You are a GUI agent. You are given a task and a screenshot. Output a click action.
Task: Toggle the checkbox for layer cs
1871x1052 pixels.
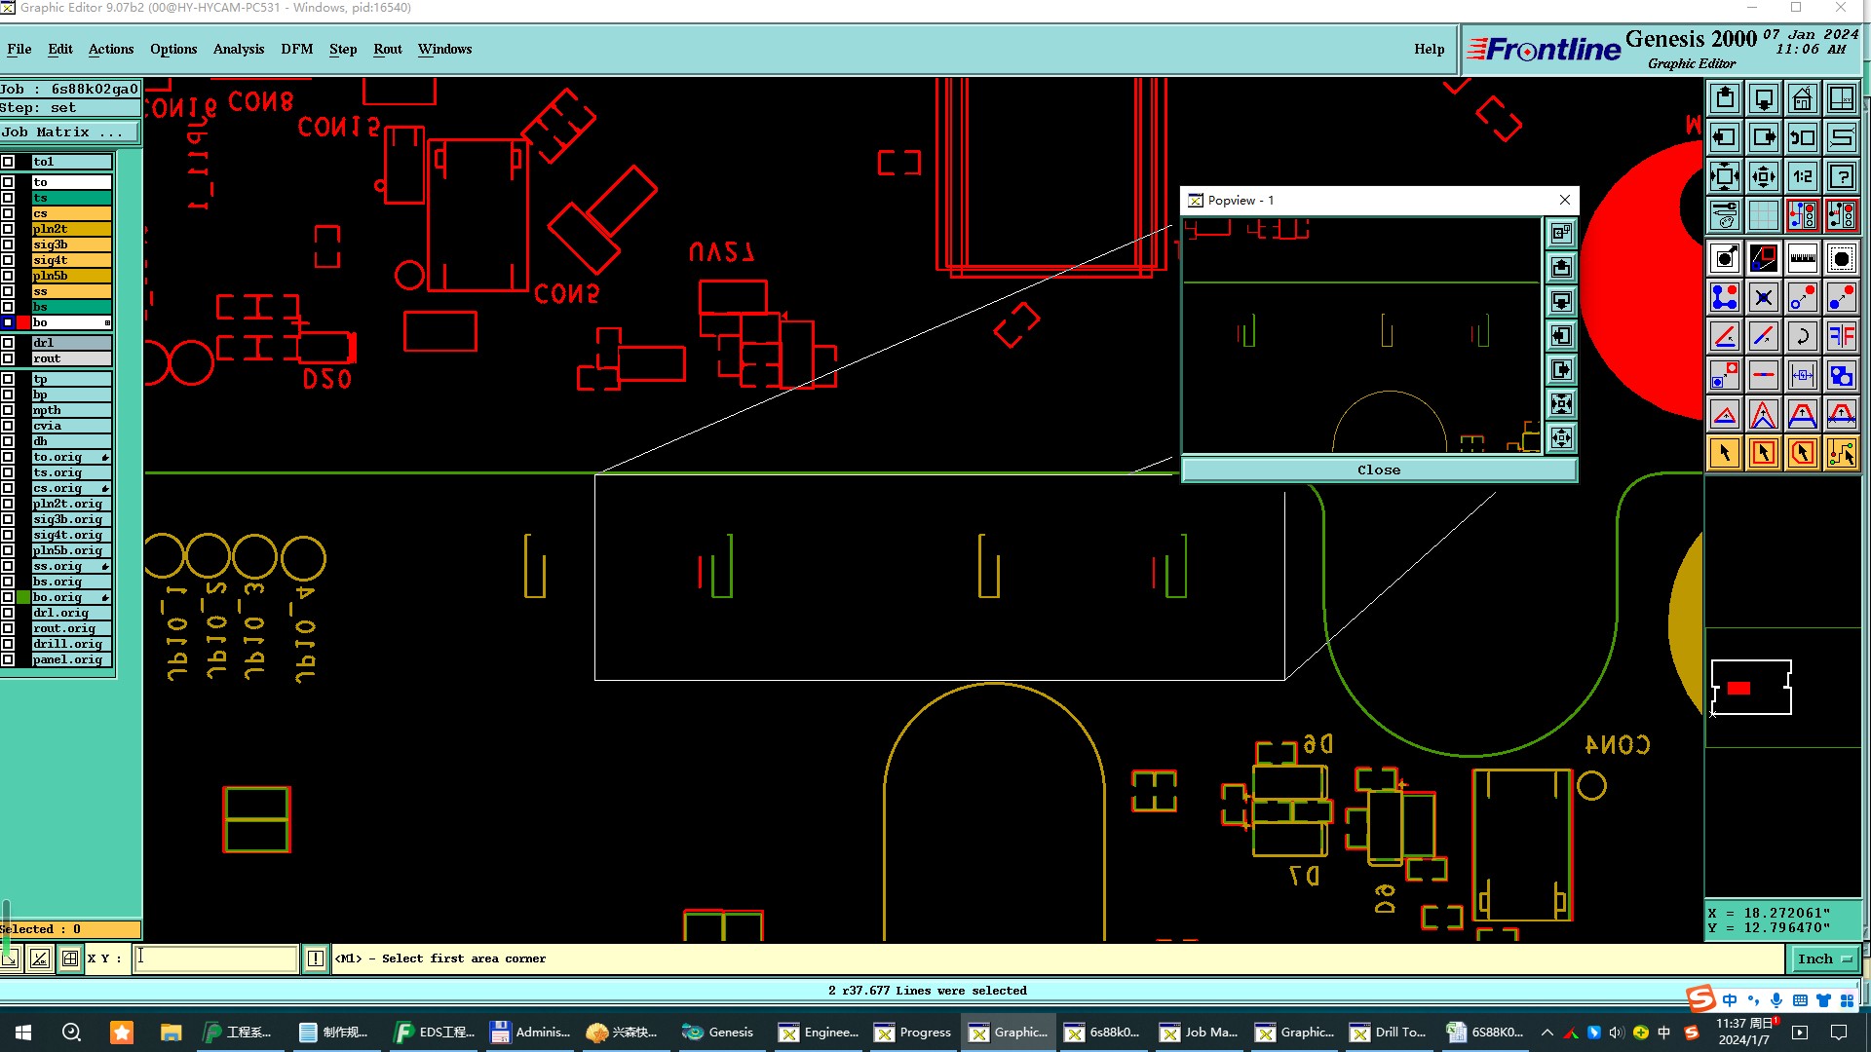click(8, 213)
